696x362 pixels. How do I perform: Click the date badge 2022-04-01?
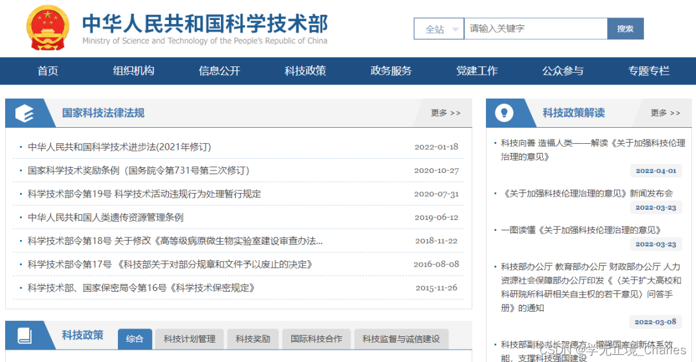coord(656,171)
